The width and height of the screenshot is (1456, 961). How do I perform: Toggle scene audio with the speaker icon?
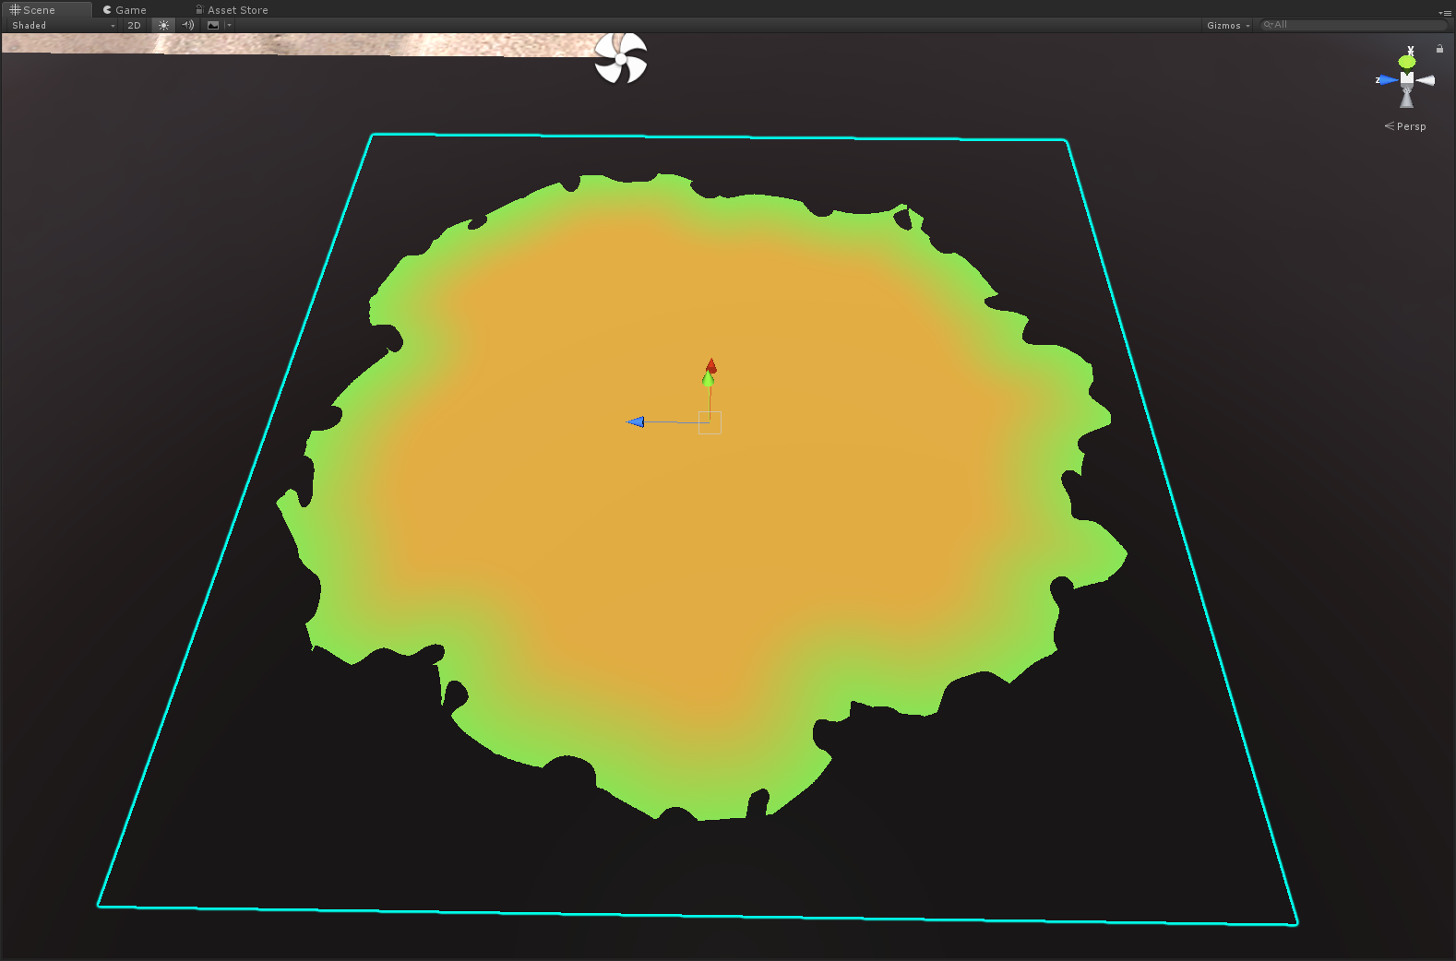pos(187,25)
